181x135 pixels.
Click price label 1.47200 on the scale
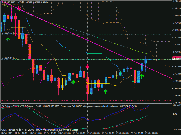177,74
